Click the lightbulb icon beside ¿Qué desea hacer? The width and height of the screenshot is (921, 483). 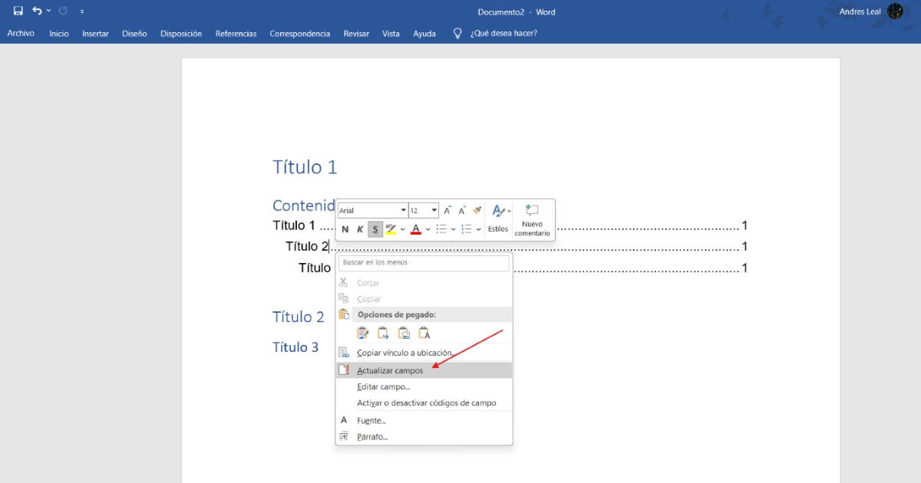click(x=457, y=34)
